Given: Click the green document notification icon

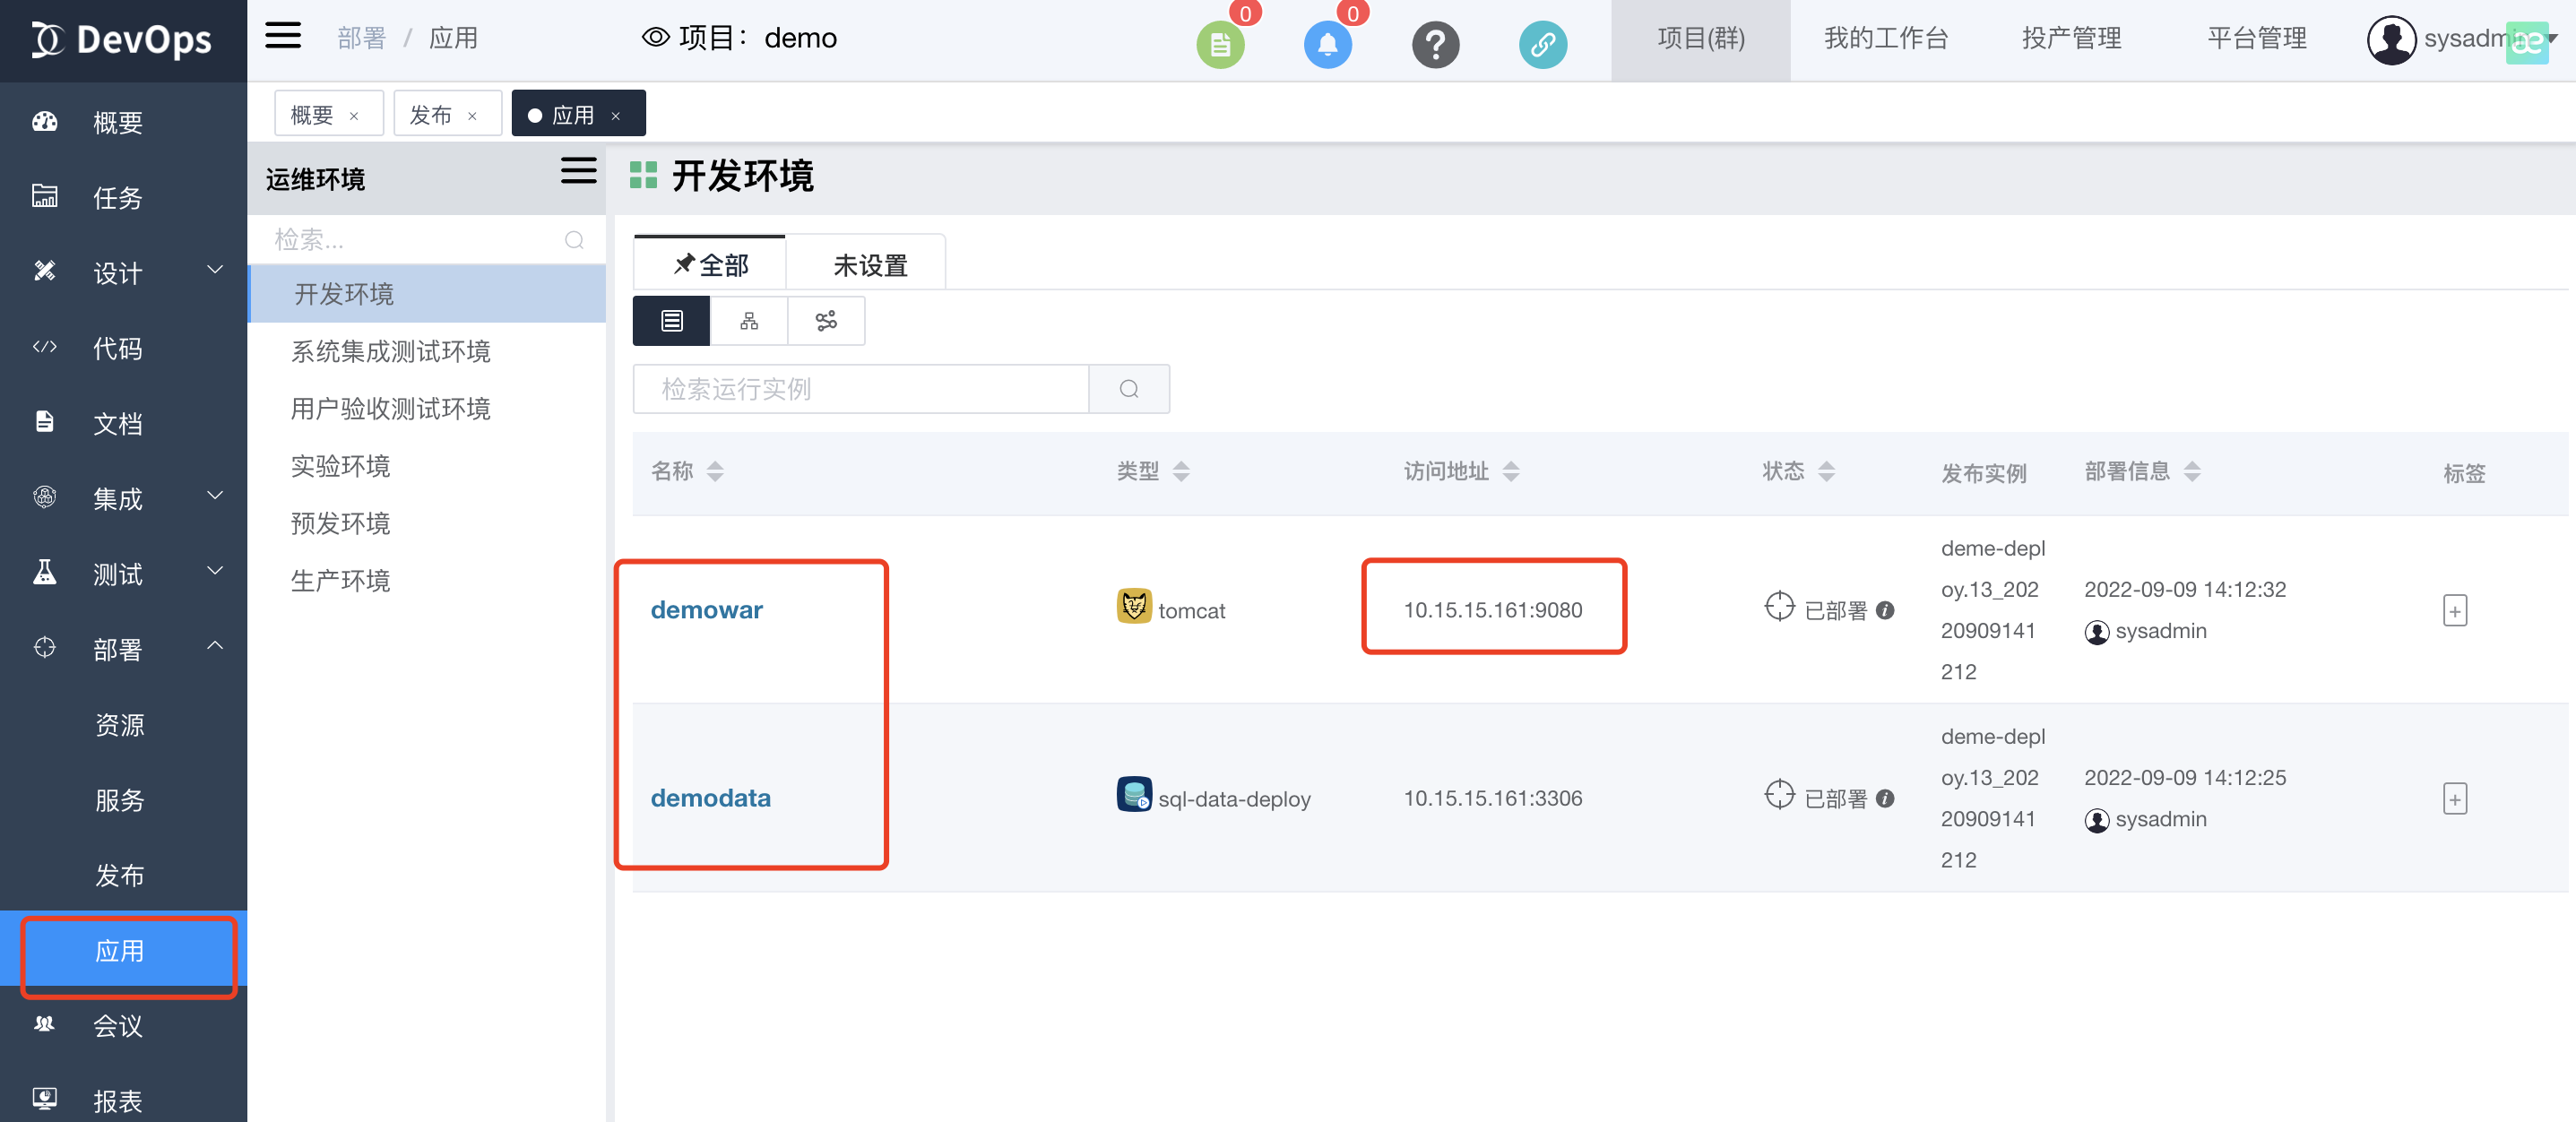Looking at the screenshot, I should (x=1219, y=44).
